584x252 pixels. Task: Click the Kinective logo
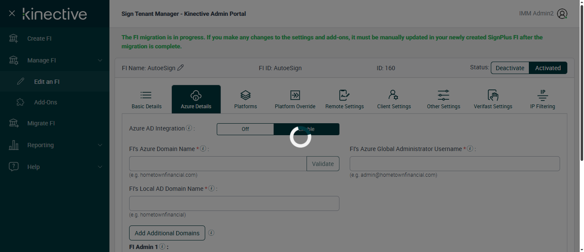pyautogui.click(x=55, y=14)
